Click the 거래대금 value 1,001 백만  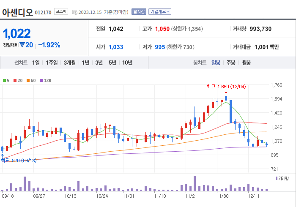click(266, 47)
